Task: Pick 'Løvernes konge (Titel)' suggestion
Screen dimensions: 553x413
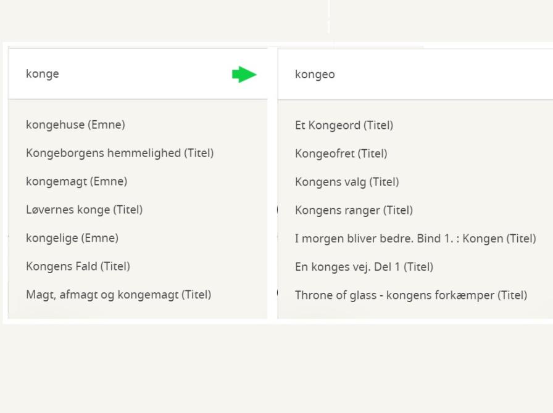Action: tap(84, 210)
